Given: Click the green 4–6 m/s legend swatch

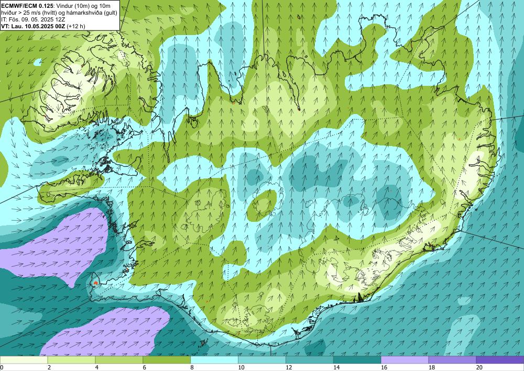Looking at the screenshot, I should click(x=119, y=360).
